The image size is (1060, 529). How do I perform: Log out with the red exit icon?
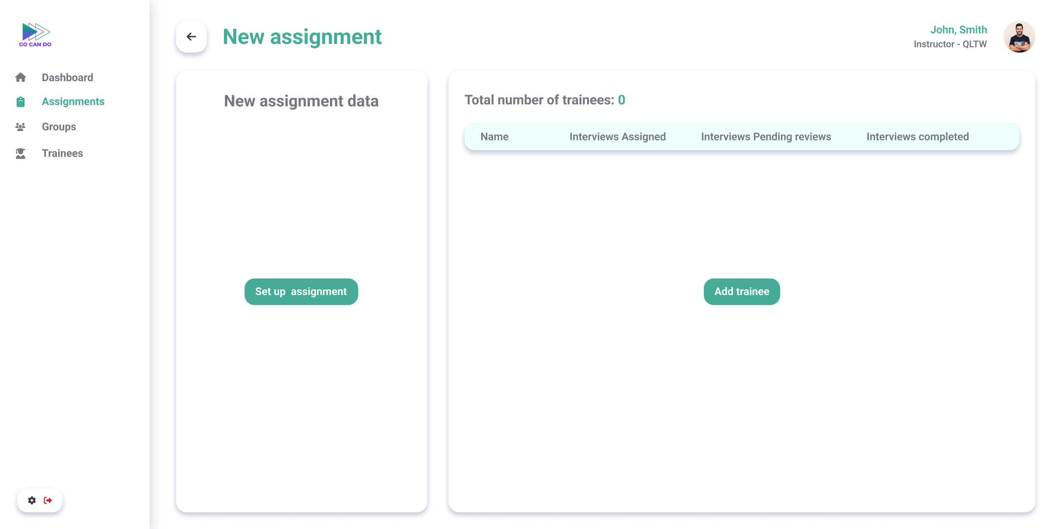48,500
